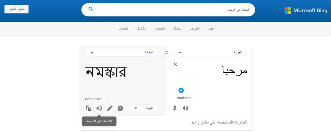Click the transliteration text namaskar
331x132 pixels.
click(94, 99)
